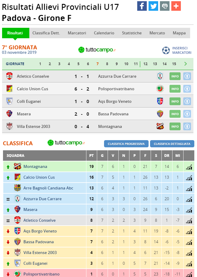Click INFO button for Calcio Union Cus match
Screen dimensions: 197x277
click(175, 89)
